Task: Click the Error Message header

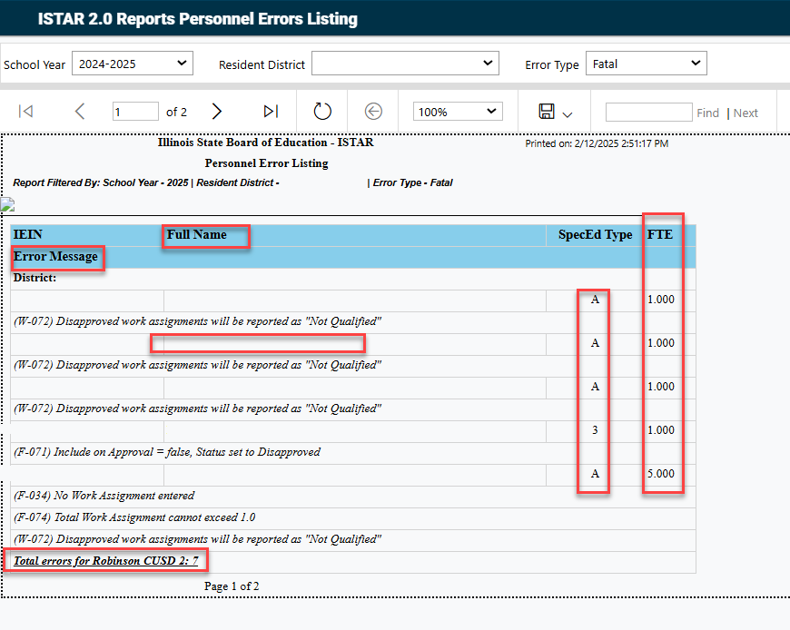Action: coord(55,256)
